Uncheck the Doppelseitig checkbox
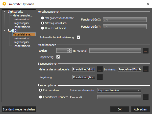 (x=58, y=57)
